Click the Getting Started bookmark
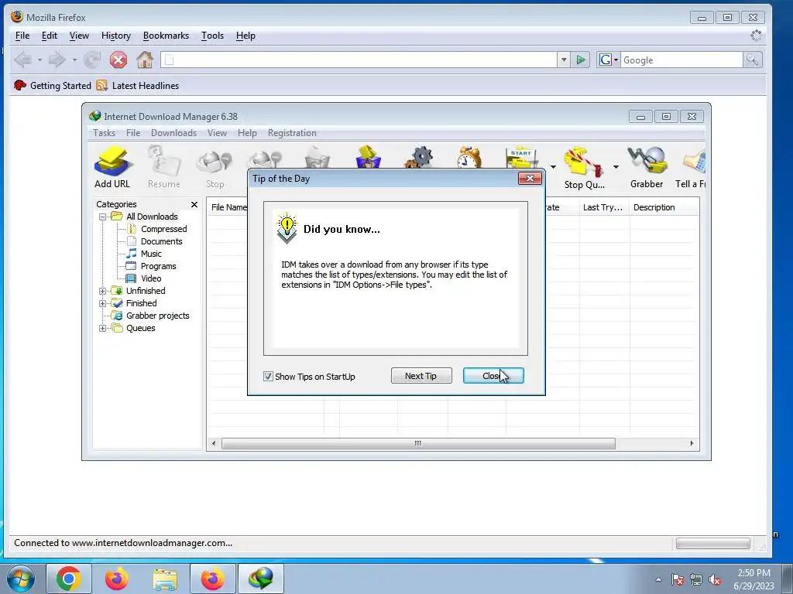The width and height of the screenshot is (793, 594). (x=52, y=85)
